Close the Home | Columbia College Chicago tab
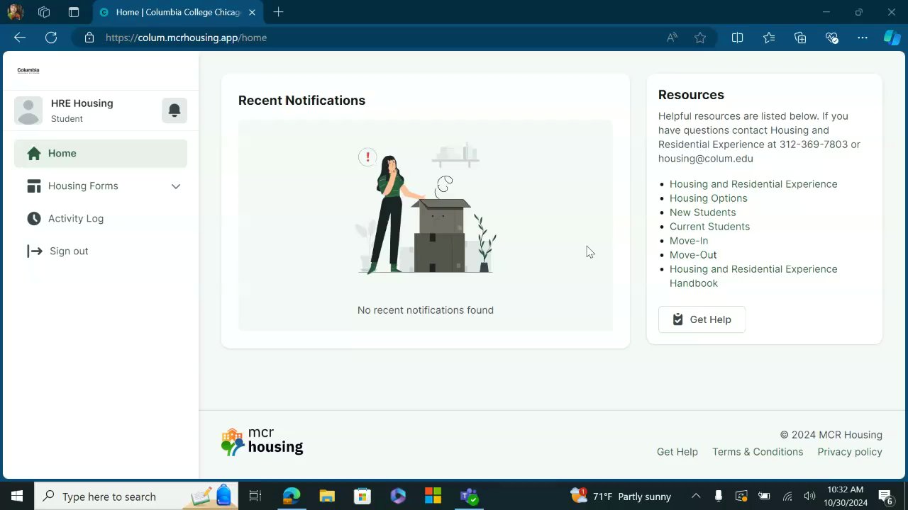Viewport: 908px width, 510px height. (x=252, y=12)
